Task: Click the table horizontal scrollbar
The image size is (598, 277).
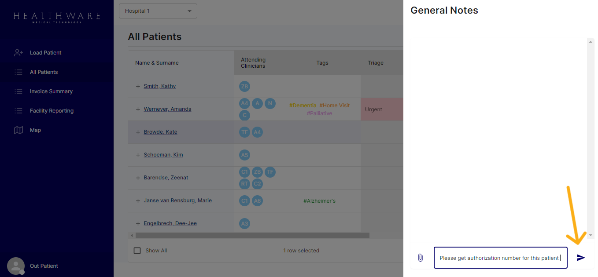Action: point(251,236)
